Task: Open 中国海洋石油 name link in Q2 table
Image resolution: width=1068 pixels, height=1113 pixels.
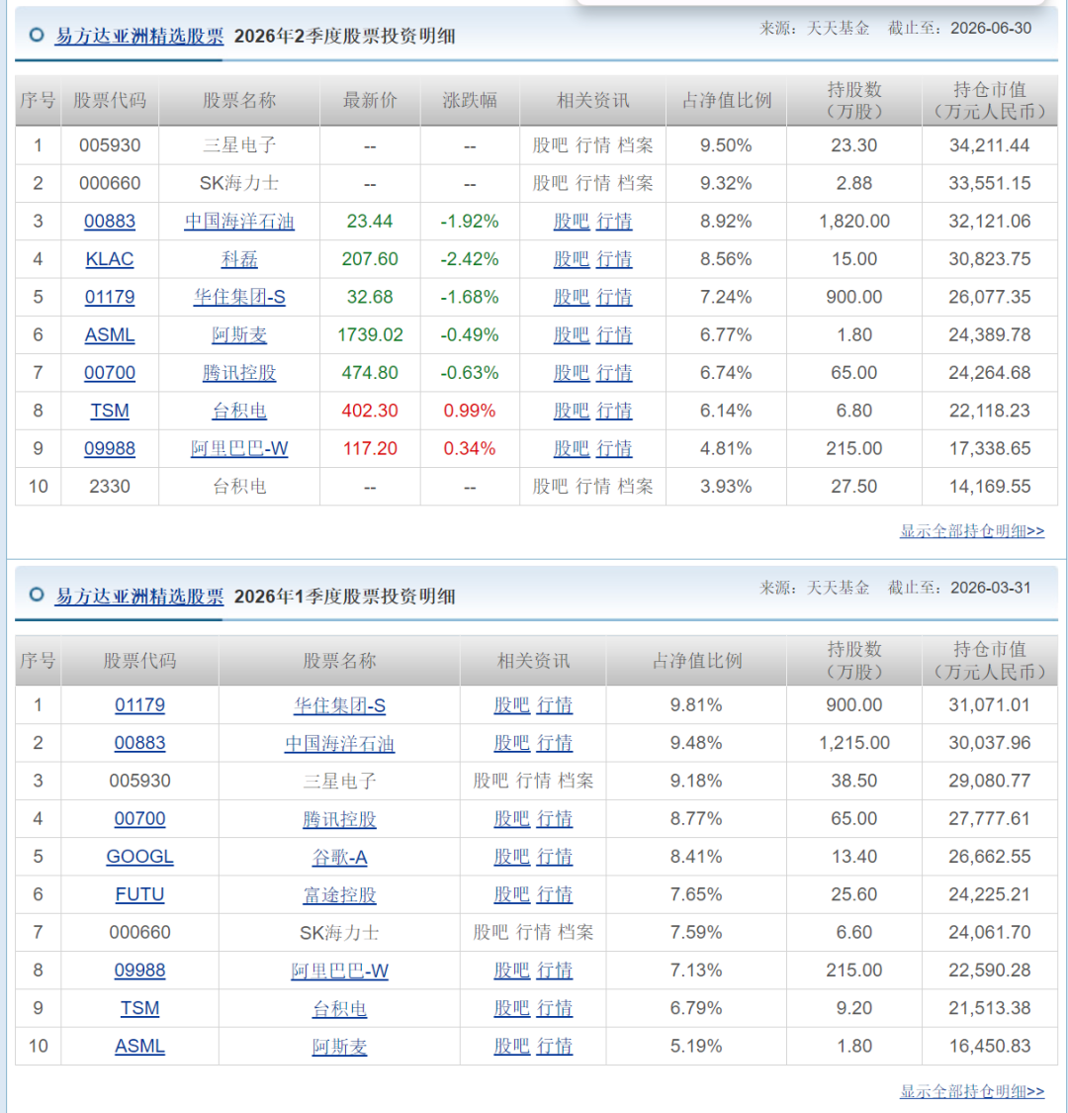Action: (239, 222)
